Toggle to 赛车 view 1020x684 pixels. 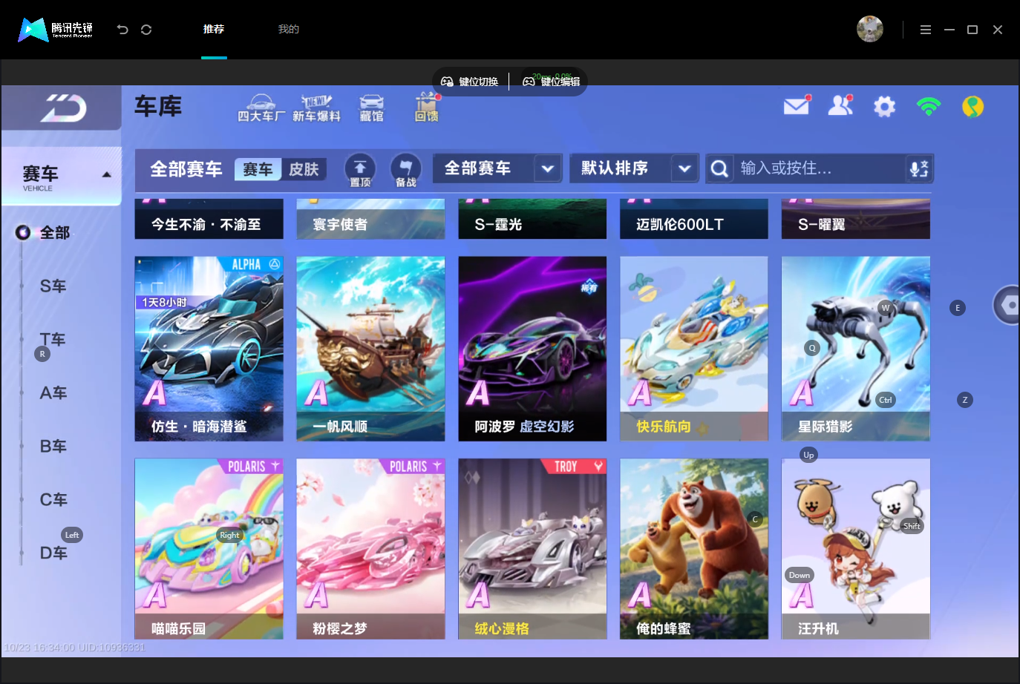point(258,169)
